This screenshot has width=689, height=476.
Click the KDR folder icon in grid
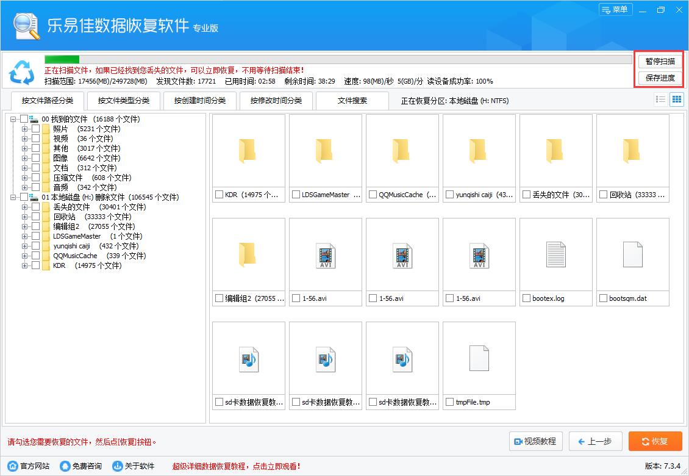248,151
